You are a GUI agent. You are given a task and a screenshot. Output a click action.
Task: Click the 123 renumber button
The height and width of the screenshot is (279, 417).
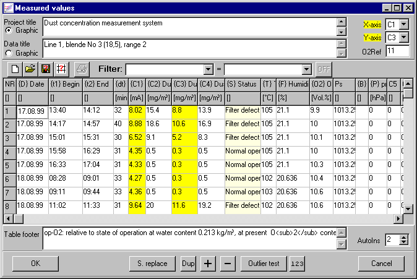[x=298, y=263]
